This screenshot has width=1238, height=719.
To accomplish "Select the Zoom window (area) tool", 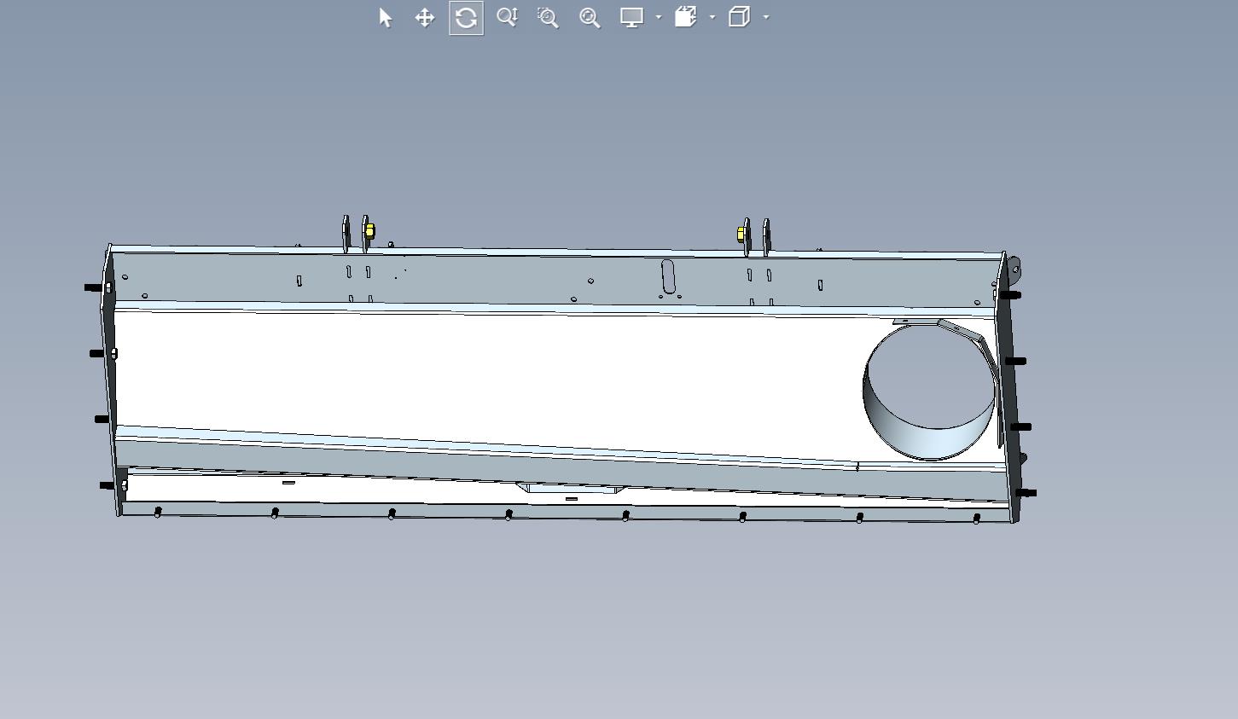I will 548,18.
